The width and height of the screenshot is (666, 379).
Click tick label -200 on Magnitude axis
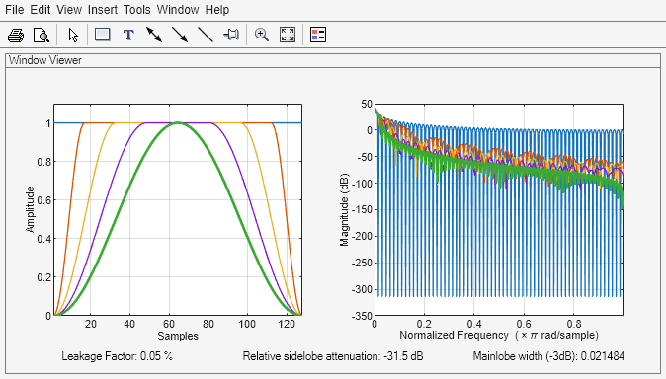pos(362,237)
